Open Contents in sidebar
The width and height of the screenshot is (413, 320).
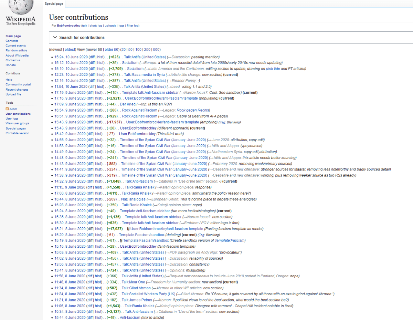(12, 41)
